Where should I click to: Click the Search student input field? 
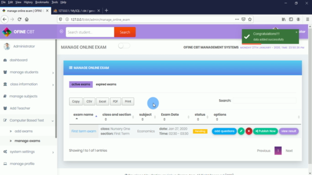(x=90, y=32)
